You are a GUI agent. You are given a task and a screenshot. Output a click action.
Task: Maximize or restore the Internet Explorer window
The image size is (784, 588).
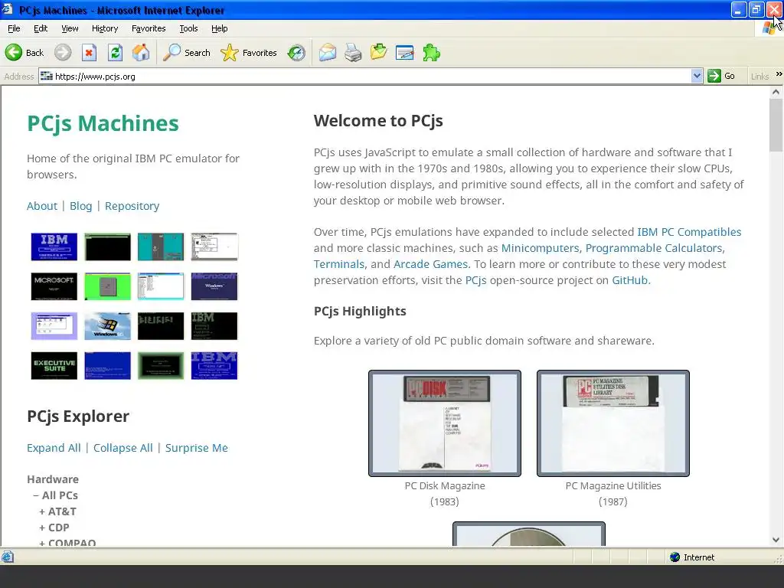point(756,9)
